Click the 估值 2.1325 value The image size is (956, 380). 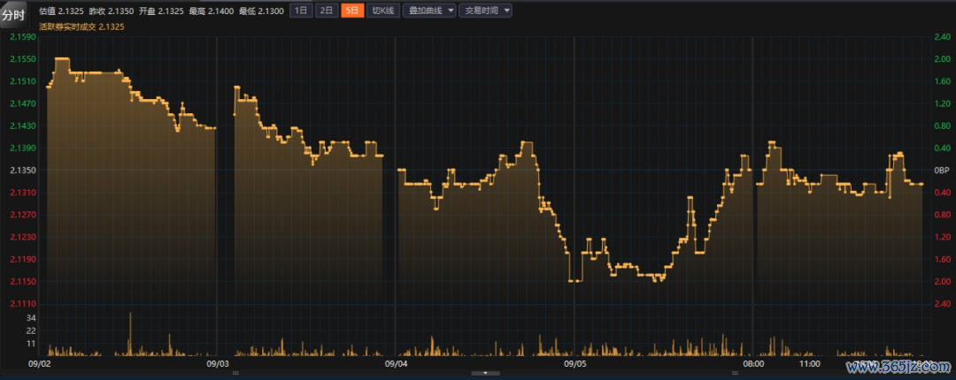tap(62, 11)
